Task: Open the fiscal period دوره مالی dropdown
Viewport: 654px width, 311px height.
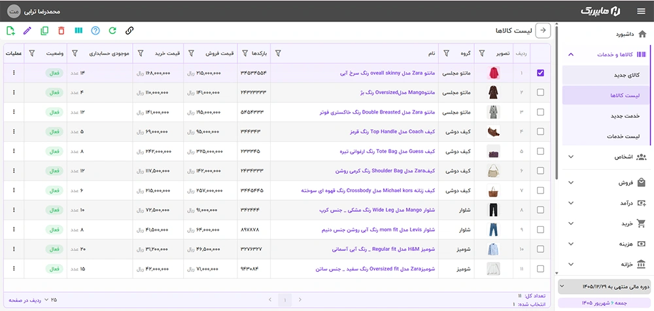Action: point(604,286)
